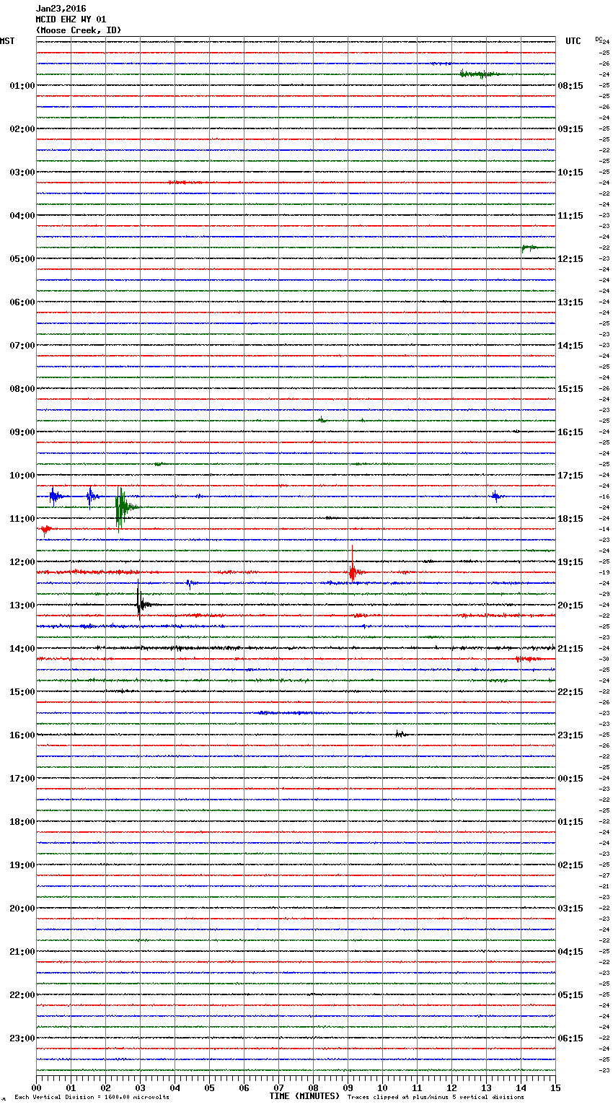613x1107 pixels.
Task: Click the "18:15" UTC time label
Action: 570,519
